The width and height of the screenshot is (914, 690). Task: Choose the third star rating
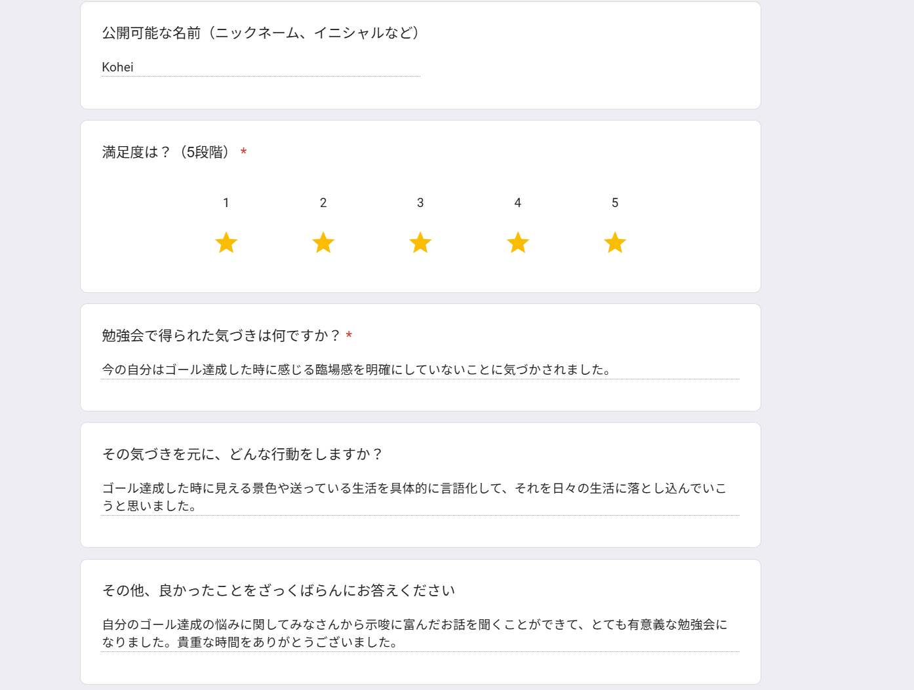(x=420, y=243)
